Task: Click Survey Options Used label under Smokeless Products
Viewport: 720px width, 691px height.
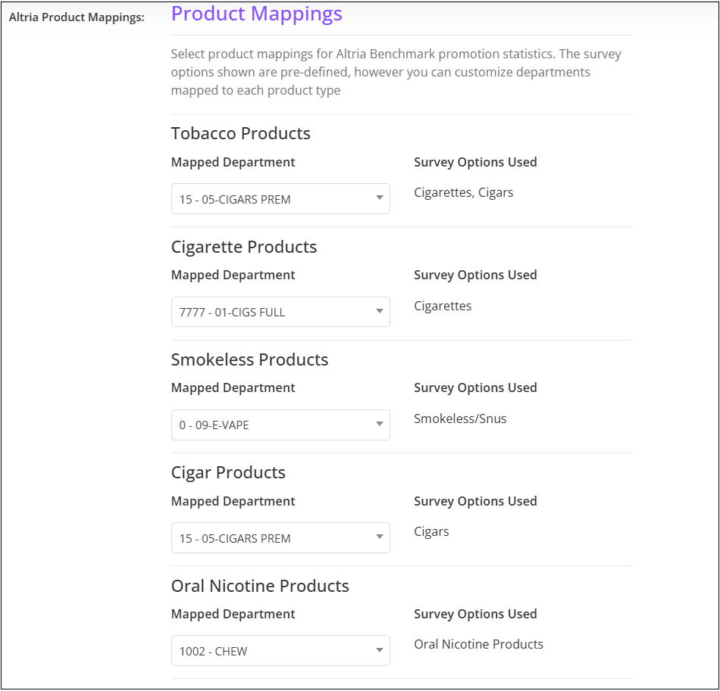Action: [475, 388]
